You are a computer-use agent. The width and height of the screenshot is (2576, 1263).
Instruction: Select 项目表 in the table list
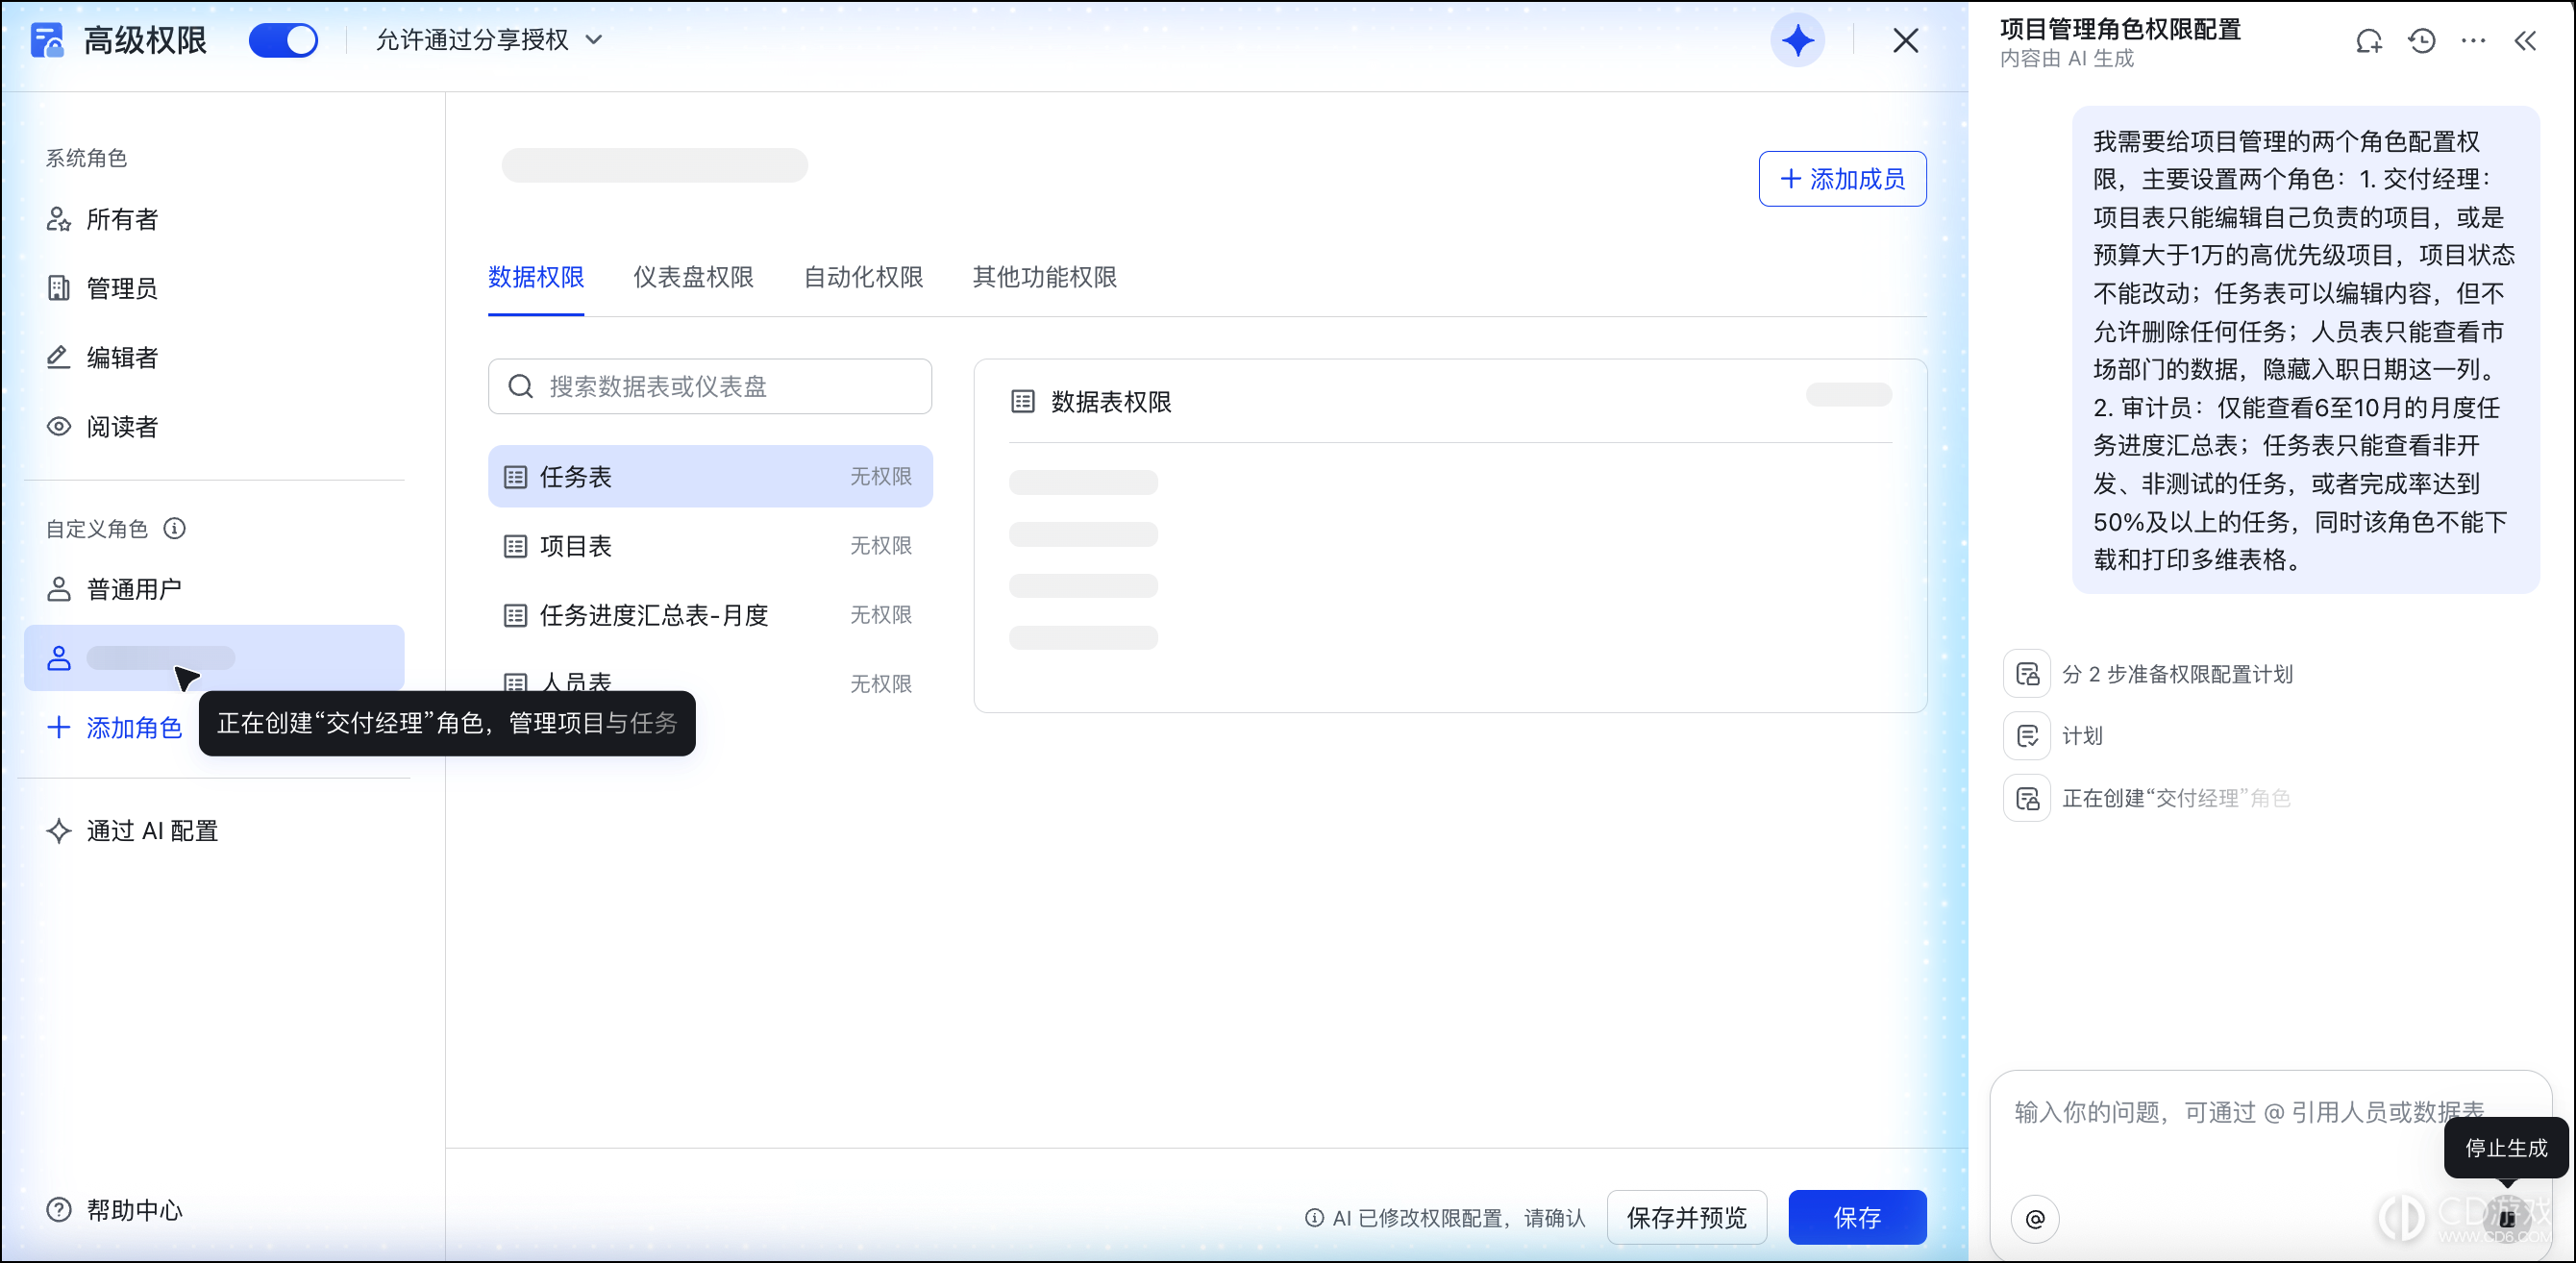pyautogui.click(x=710, y=545)
